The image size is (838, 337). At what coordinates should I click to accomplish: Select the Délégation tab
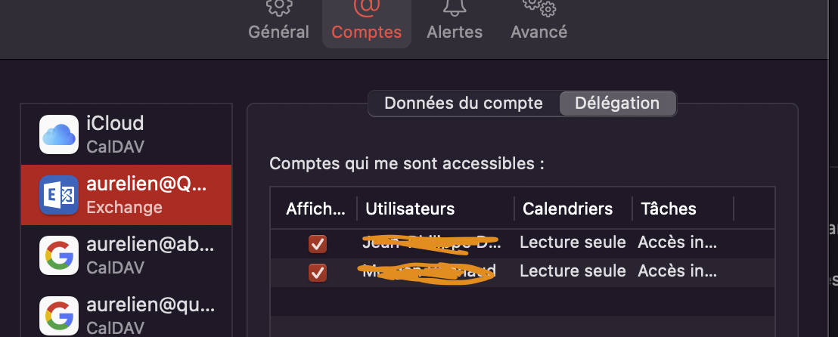[x=617, y=104]
